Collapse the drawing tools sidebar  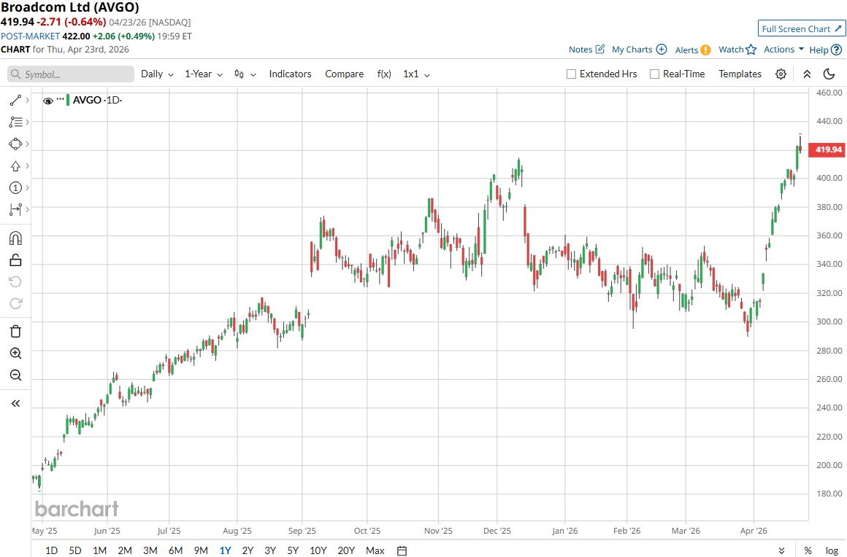pos(15,403)
